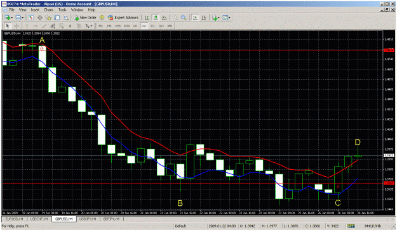This screenshot has width=397, height=230.
Task: Click the New Order button
Action: pyautogui.click(x=85, y=17)
